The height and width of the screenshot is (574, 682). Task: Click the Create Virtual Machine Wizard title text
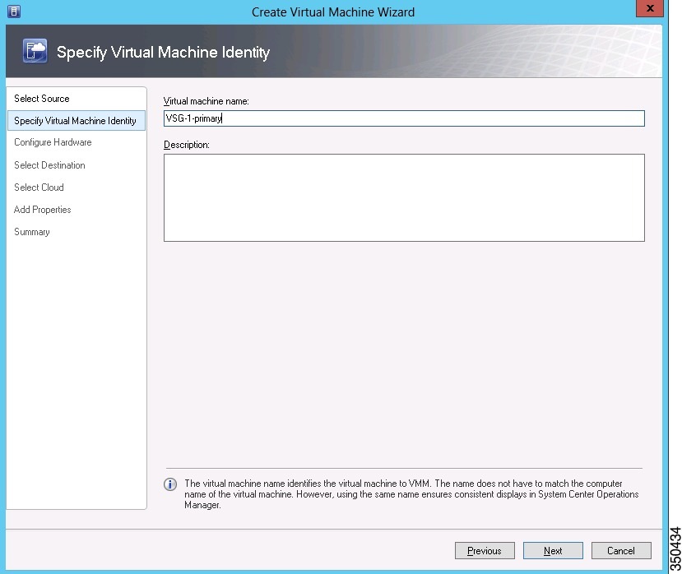[333, 12]
